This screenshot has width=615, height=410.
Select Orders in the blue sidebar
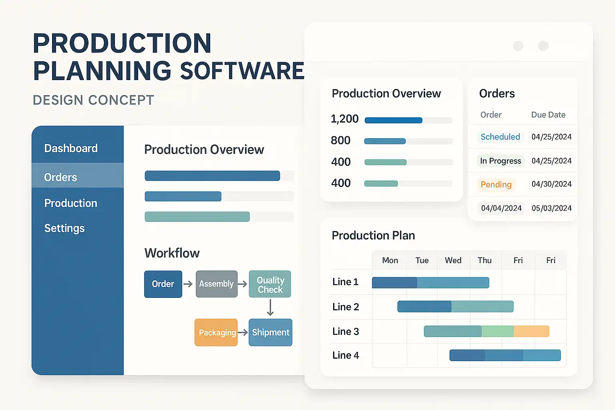[x=78, y=175]
